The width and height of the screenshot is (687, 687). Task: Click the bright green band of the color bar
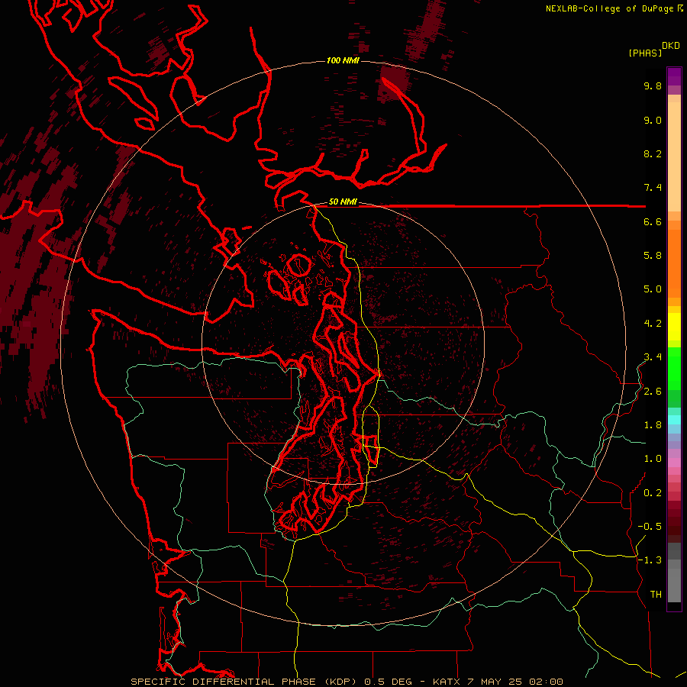point(674,369)
